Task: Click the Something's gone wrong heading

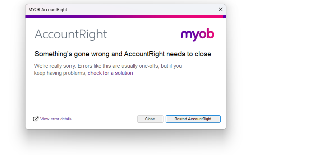Action: (x=123, y=54)
